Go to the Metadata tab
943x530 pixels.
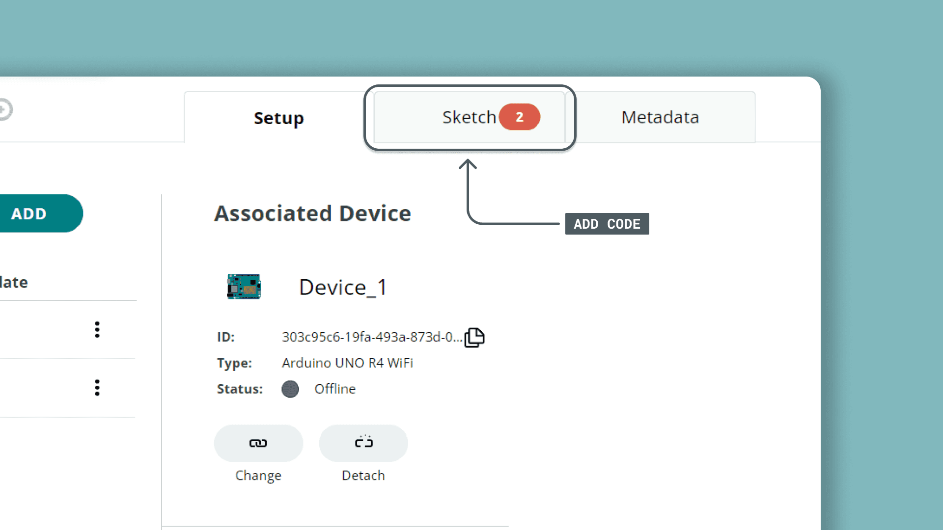[660, 117]
